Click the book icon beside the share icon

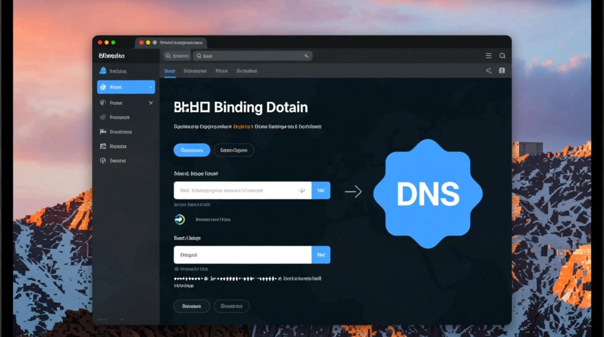click(502, 71)
